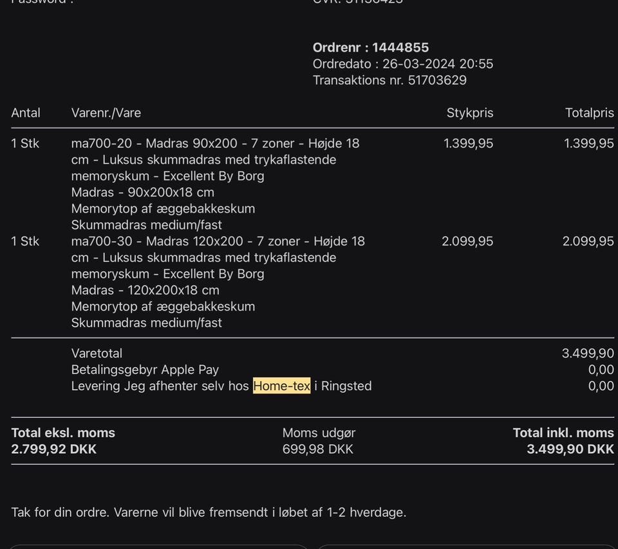Click the order date 26-03-2024 20:55
618x549 pixels.
pos(438,64)
